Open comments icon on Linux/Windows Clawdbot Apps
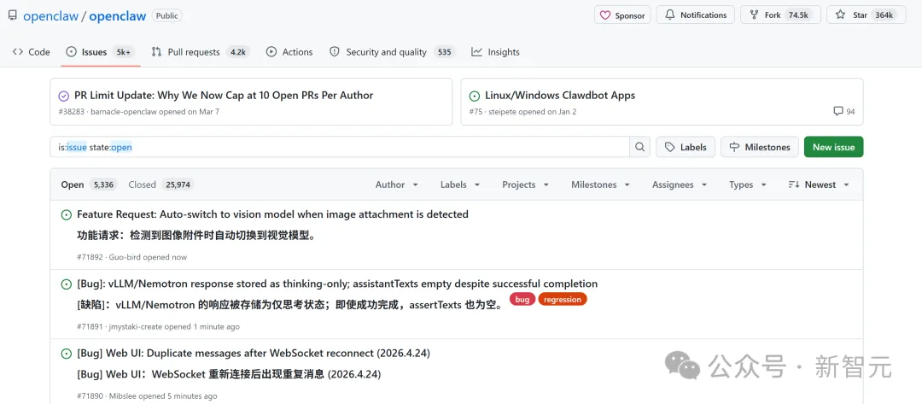Viewport: 922px width, 404px height. point(837,112)
